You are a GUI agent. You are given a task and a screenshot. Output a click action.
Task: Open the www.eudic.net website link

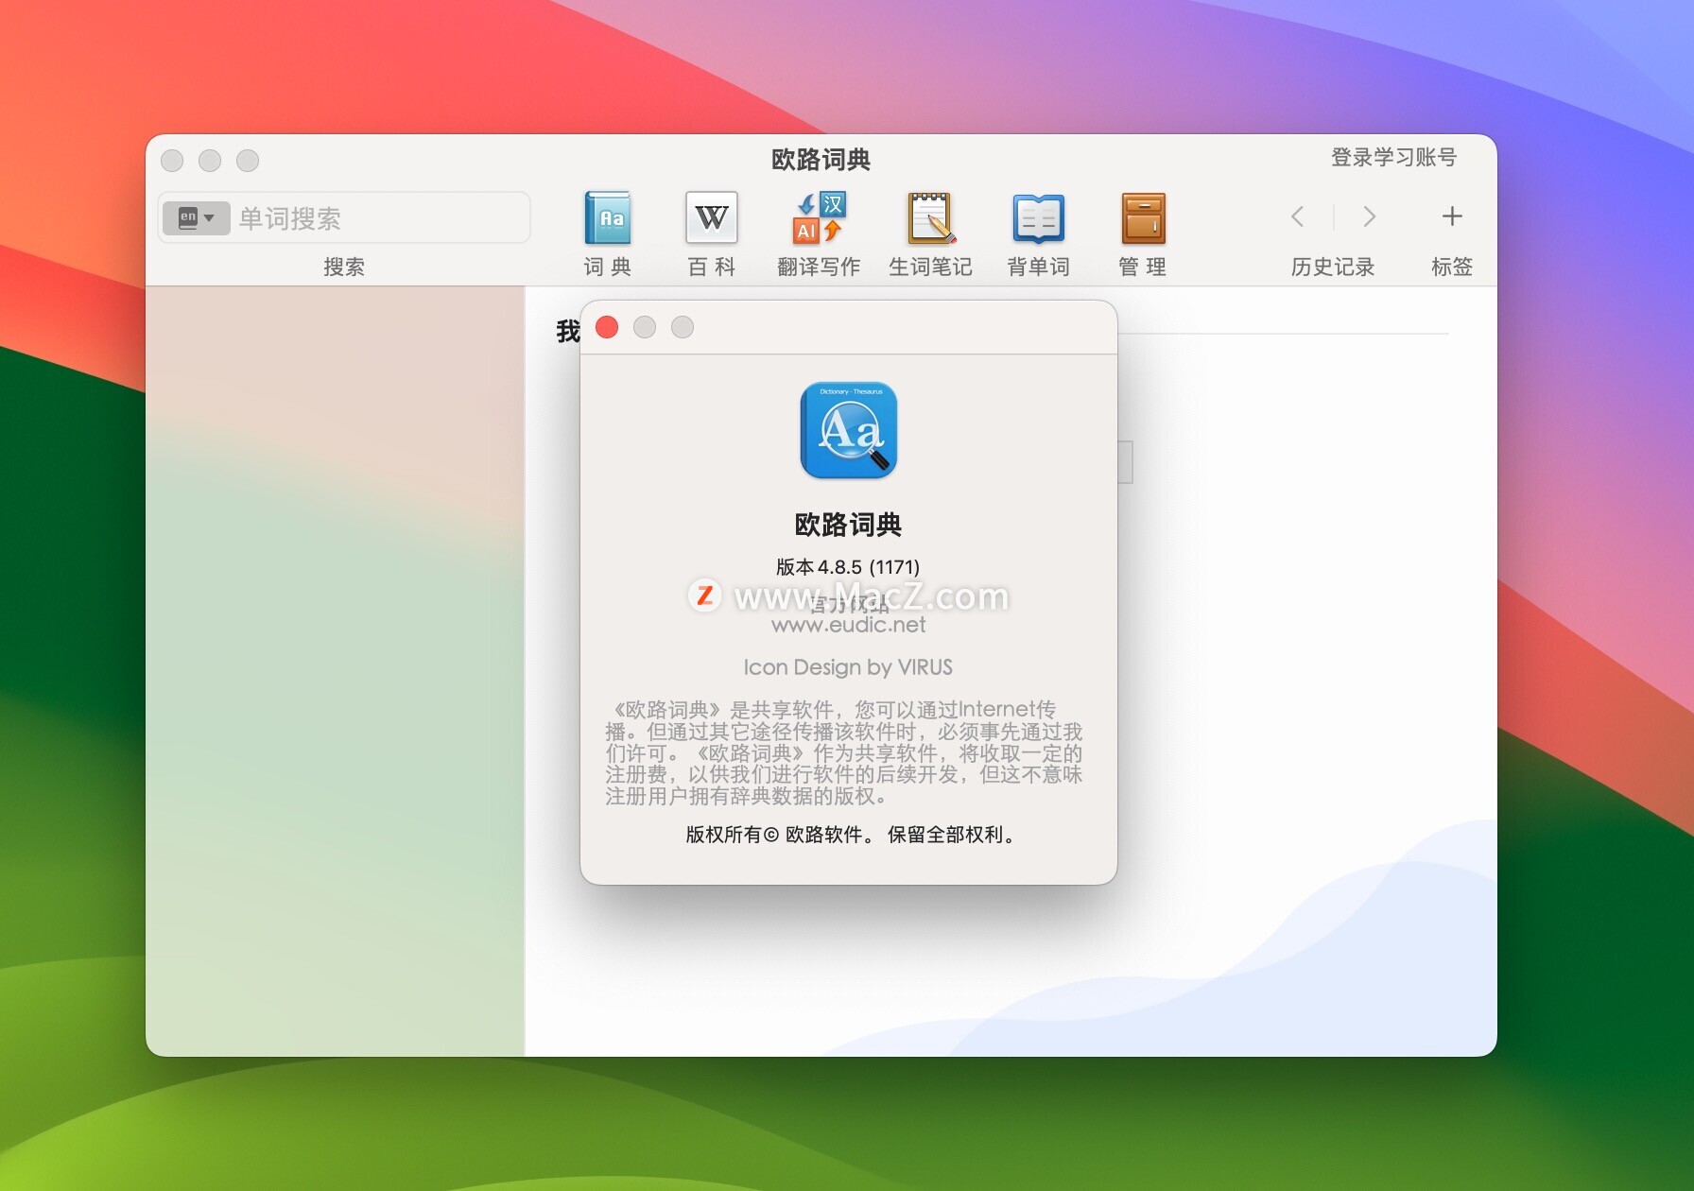point(849,625)
